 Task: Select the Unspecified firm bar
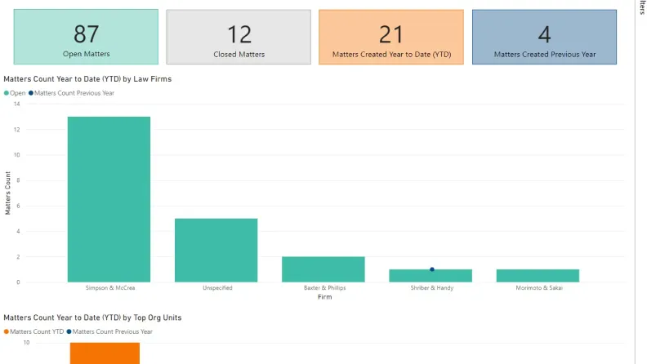point(216,250)
